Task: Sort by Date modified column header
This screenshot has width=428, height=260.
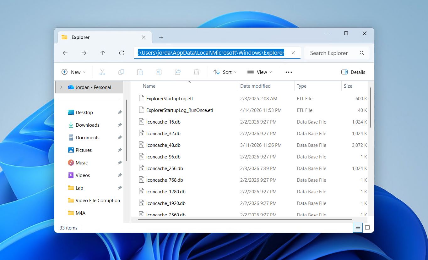Action: point(255,86)
